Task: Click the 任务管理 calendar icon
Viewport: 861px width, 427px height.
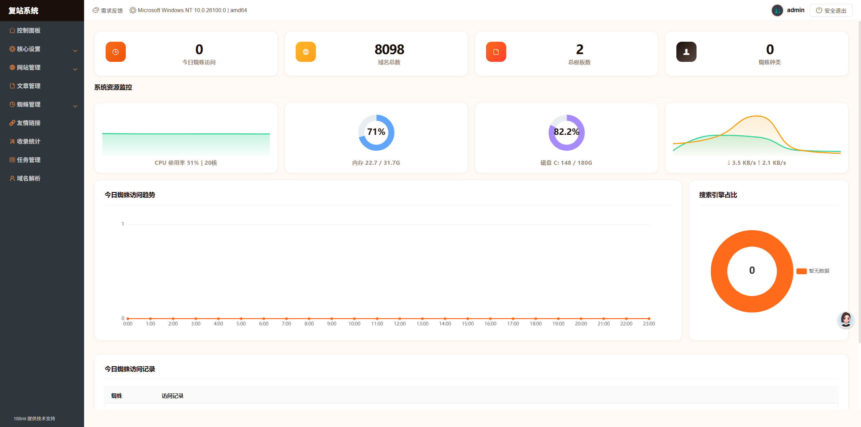Action: [12, 160]
